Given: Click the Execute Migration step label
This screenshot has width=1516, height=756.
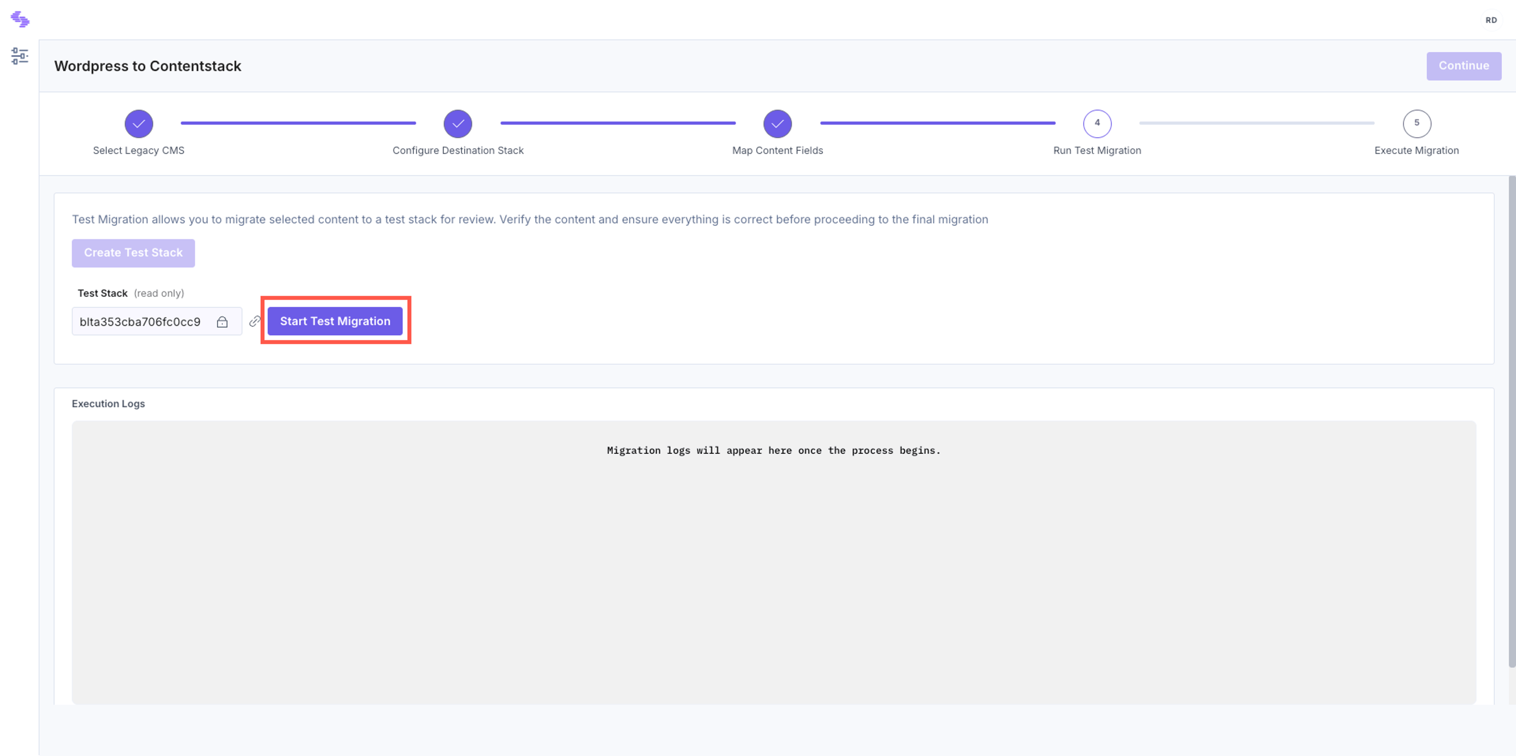Looking at the screenshot, I should coord(1417,151).
